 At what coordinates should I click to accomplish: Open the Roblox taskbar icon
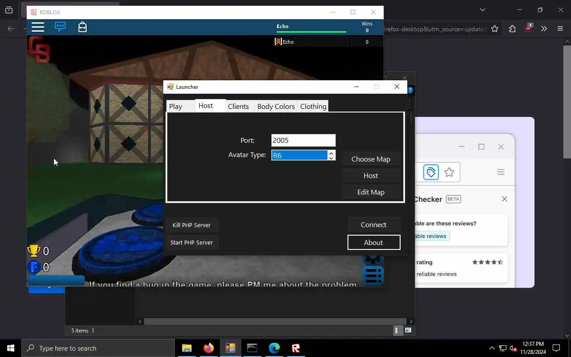tap(296, 348)
